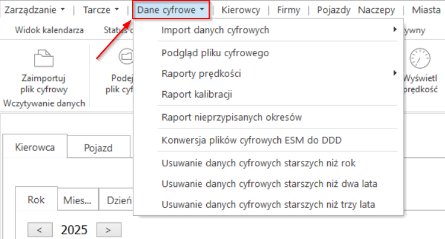Switch to the Pojazd tab

(98, 148)
